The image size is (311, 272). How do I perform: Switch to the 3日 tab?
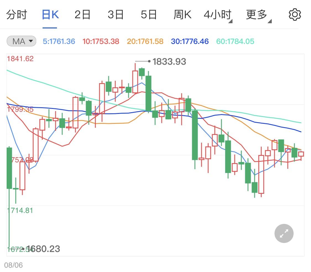(x=116, y=15)
